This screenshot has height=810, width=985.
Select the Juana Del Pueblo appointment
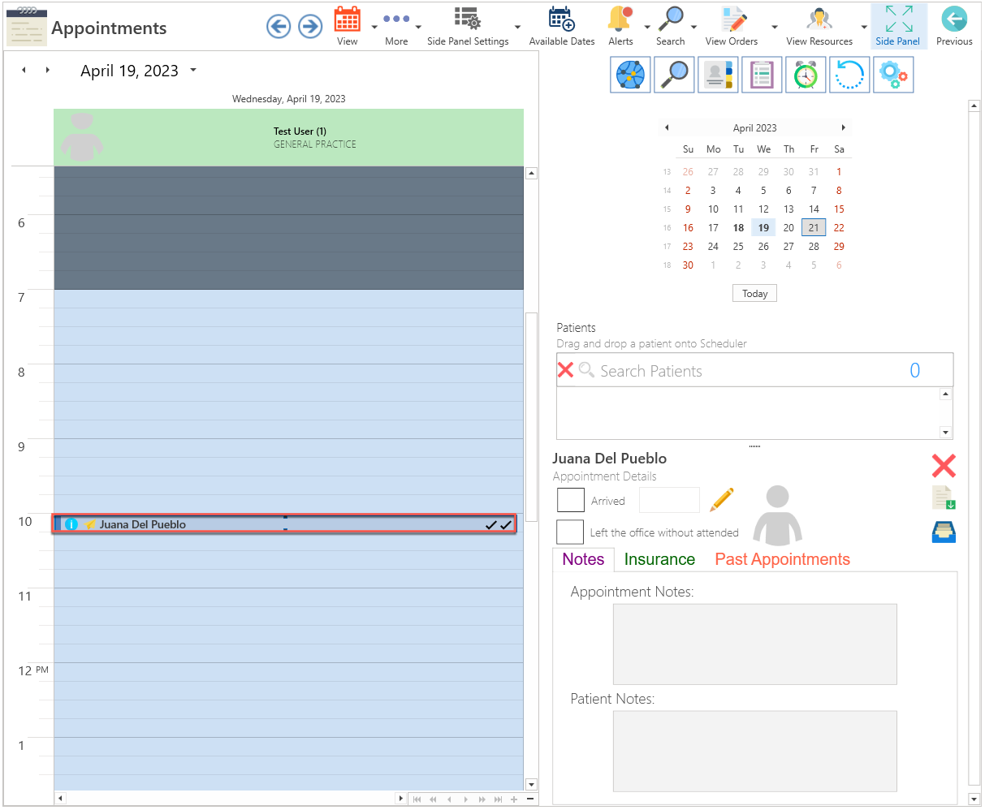tap(284, 524)
